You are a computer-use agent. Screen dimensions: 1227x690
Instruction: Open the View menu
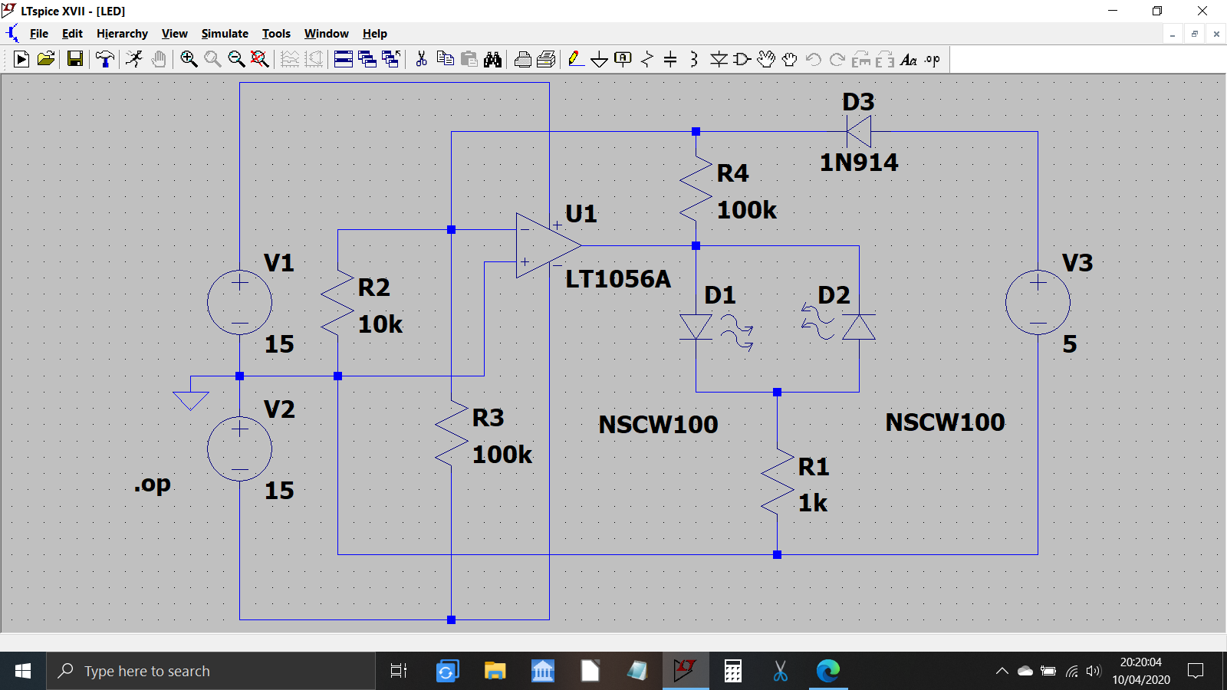[174, 34]
